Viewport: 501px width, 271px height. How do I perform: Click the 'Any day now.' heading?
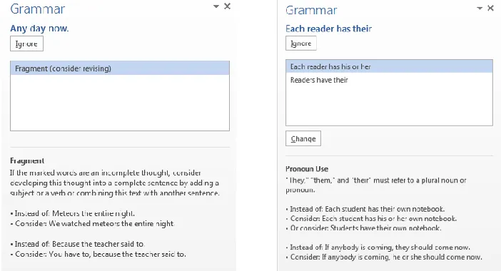point(39,29)
